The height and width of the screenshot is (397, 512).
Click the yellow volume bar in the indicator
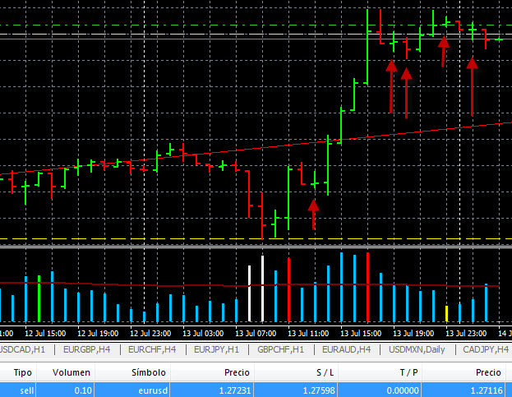coord(446,313)
